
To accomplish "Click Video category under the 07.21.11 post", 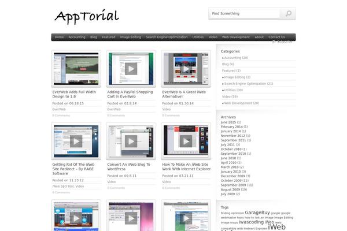I will (x=166, y=182).
